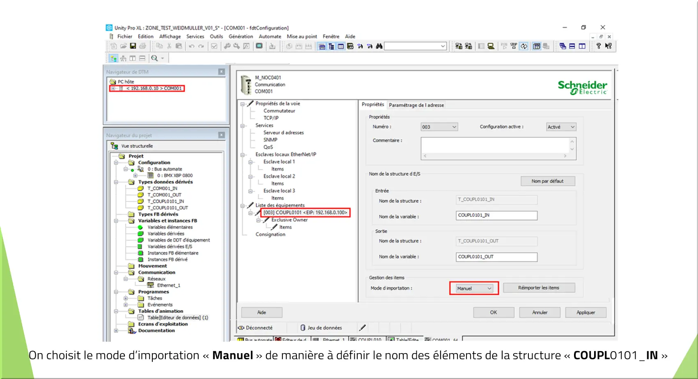Open the Fichier menu
The height and width of the screenshot is (379, 698).
[x=125, y=37]
